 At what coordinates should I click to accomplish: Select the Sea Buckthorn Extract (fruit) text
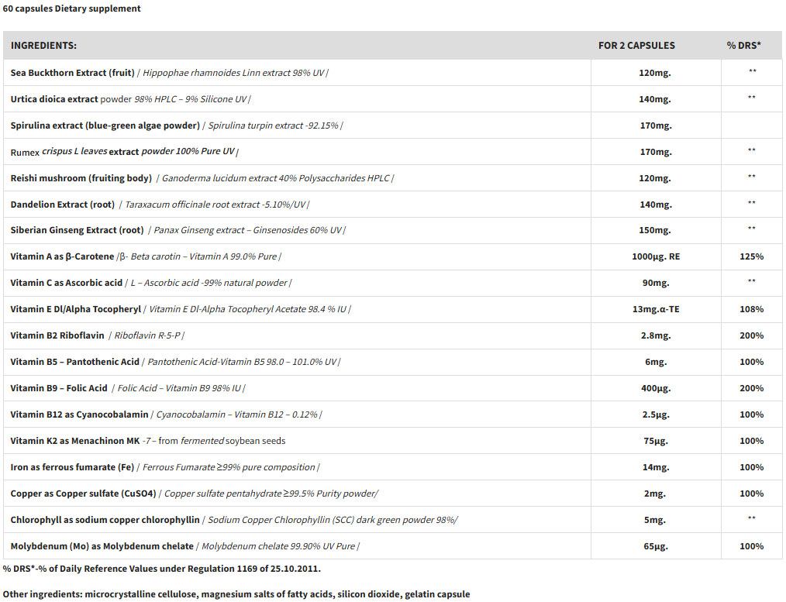72,73
